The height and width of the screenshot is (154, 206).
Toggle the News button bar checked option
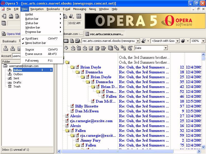42,43
